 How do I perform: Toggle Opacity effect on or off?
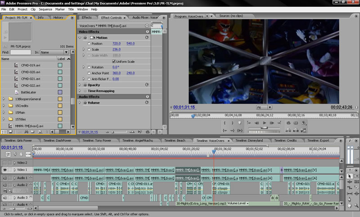85,85
